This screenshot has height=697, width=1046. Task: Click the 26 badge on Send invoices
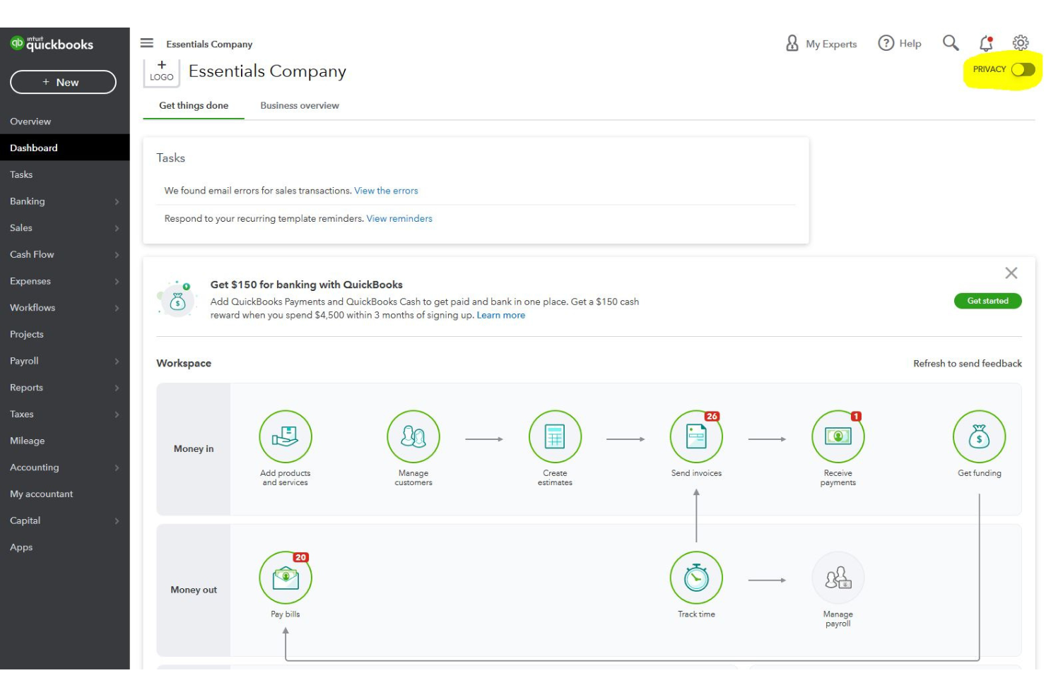(712, 417)
